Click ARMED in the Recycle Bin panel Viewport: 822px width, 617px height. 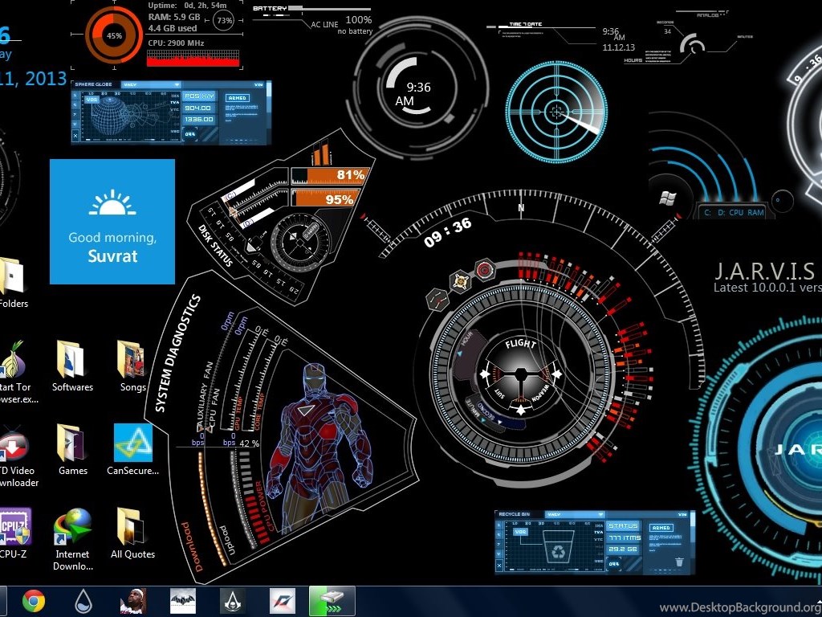[x=661, y=528]
